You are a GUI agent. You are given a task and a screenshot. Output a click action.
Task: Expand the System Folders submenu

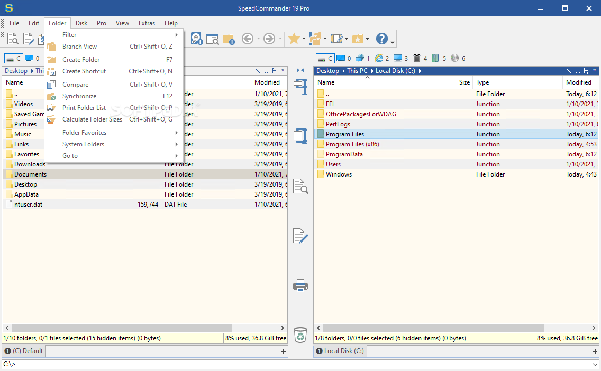click(114, 144)
